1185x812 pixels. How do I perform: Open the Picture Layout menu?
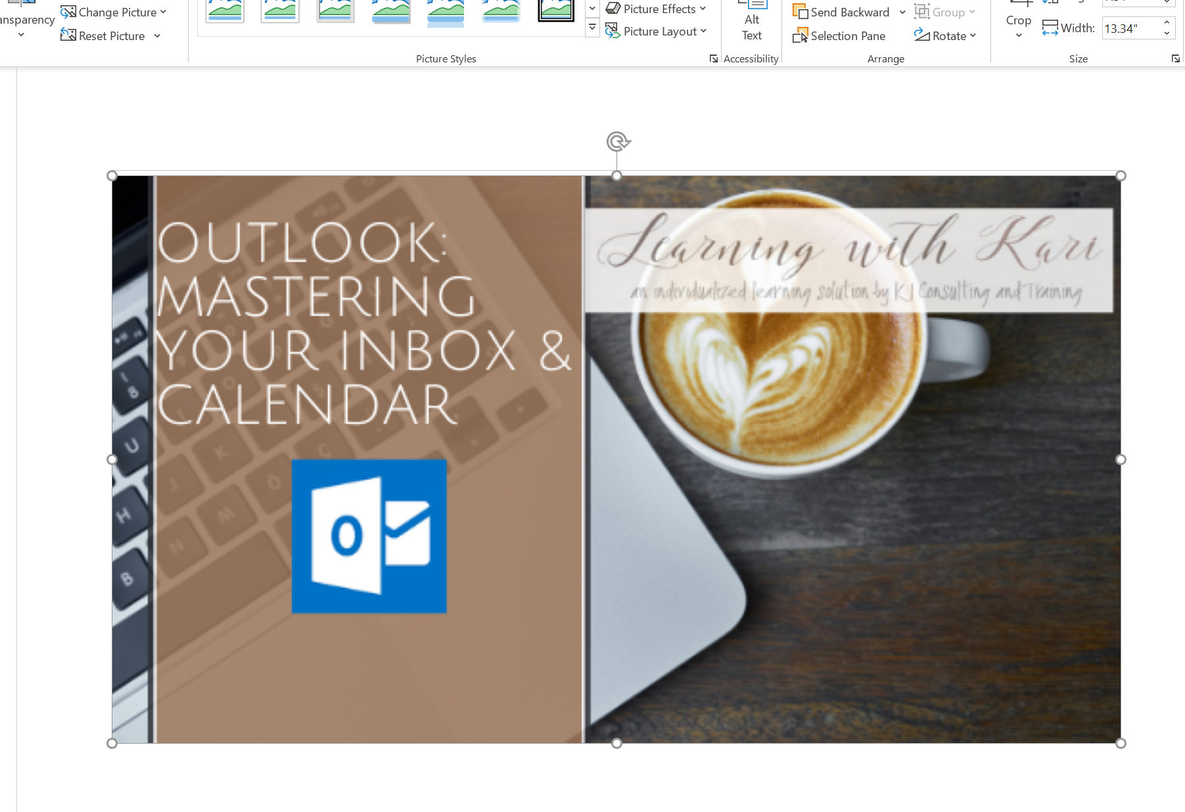click(x=656, y=31)
